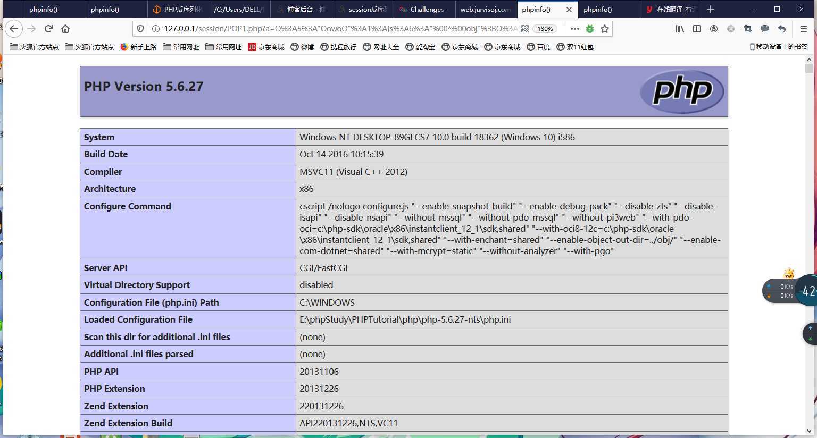Select the Scan this dir row label
Viewport: 817px width, 438px height.
pyautogui.click(x=157, y=337)
